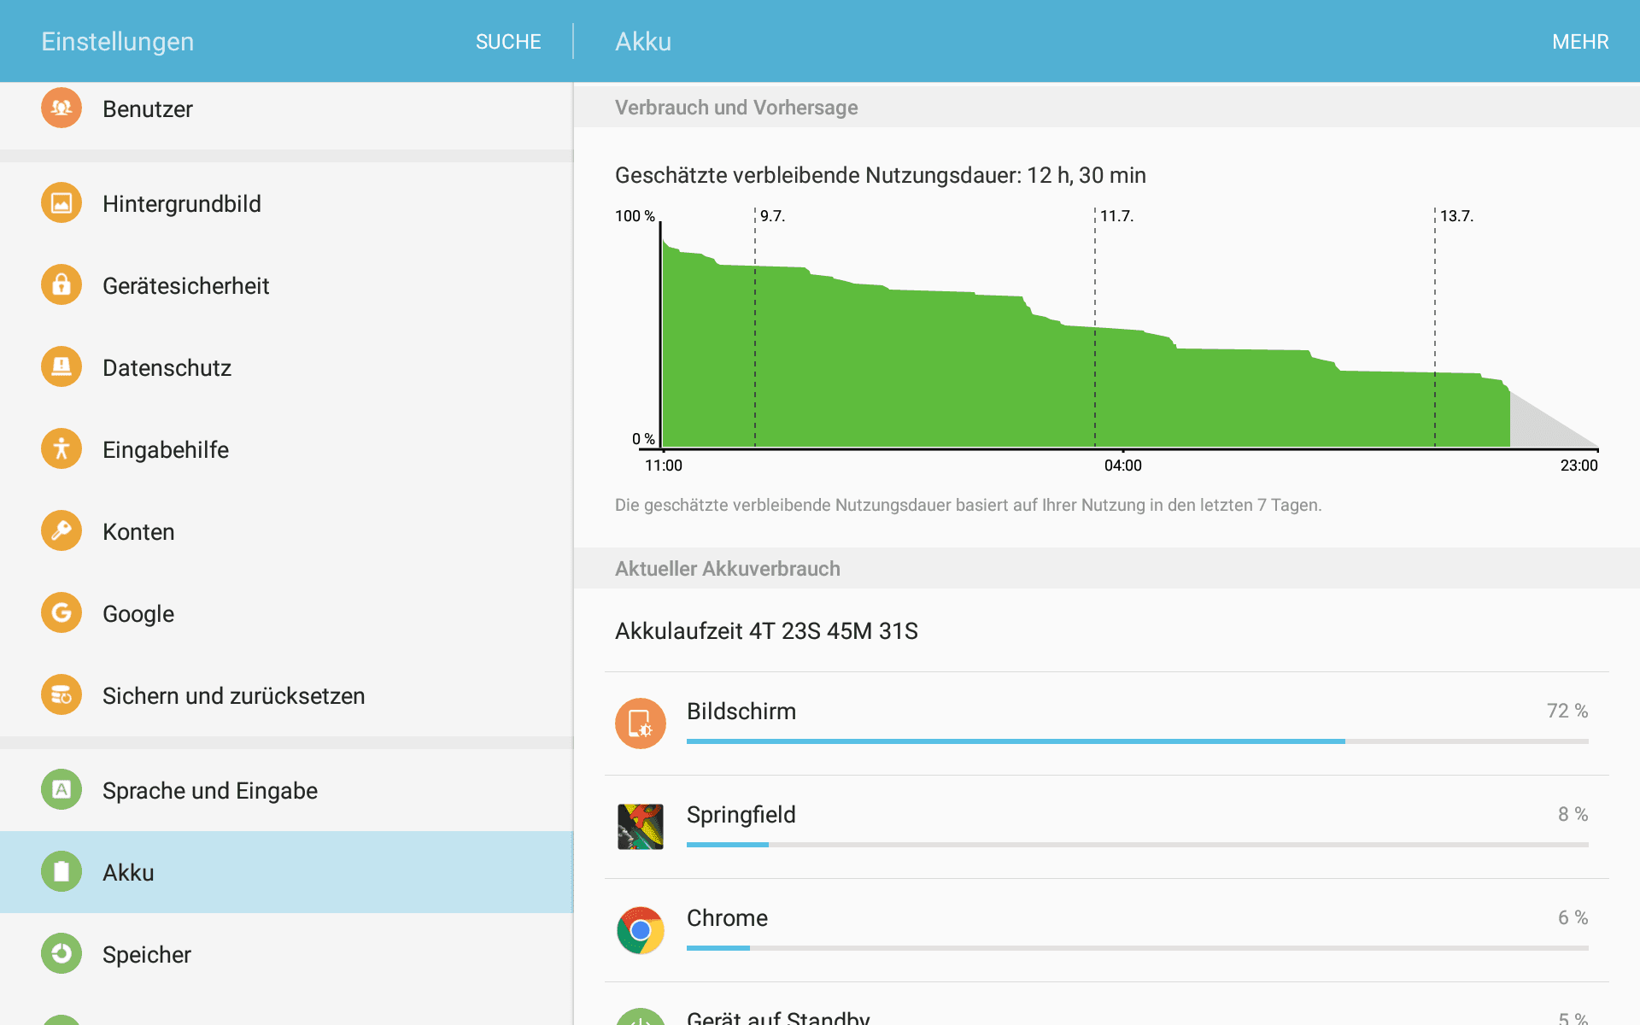
Task: Tap the 9.7. date marker on graph
Action: [772, 216]
